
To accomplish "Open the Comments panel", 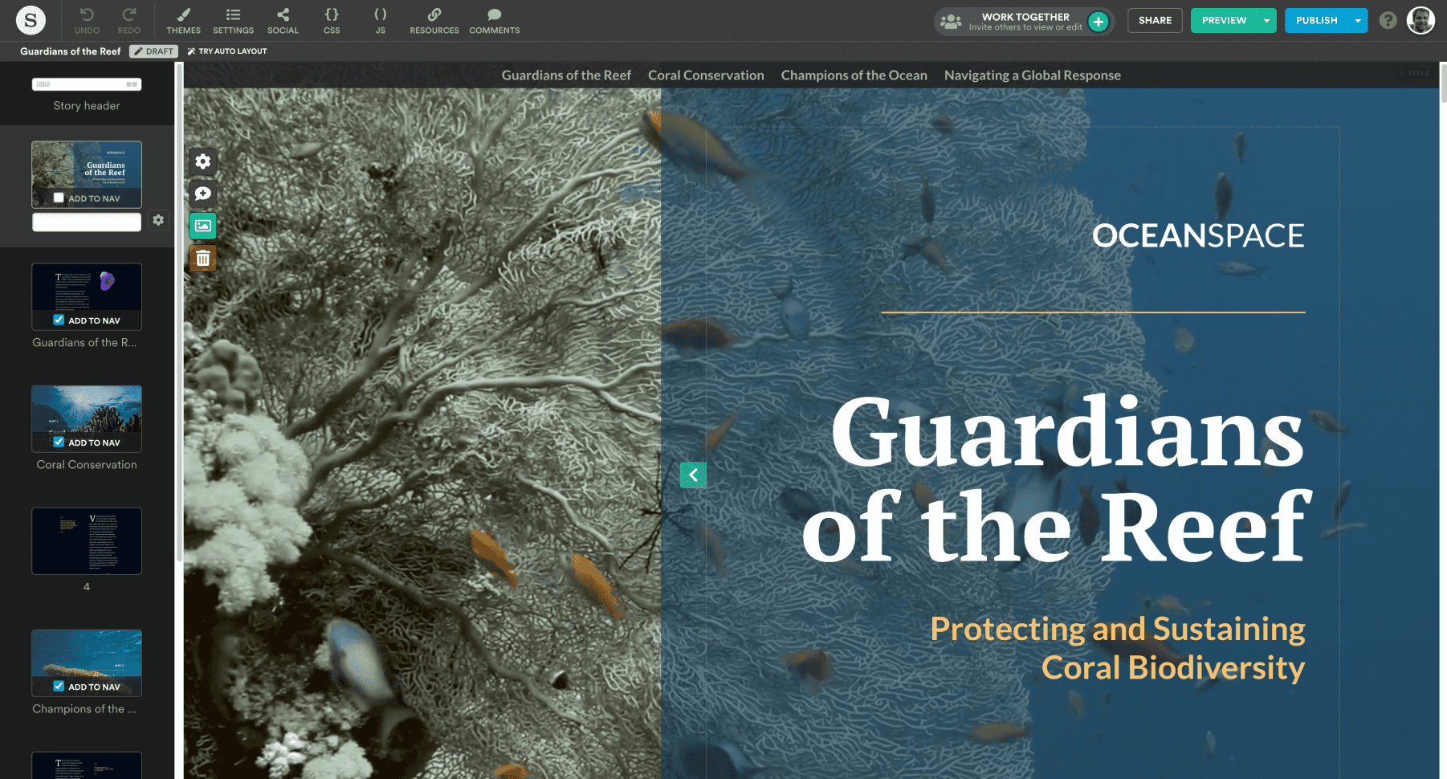I will pyautogui.click(x=494, y=21).
